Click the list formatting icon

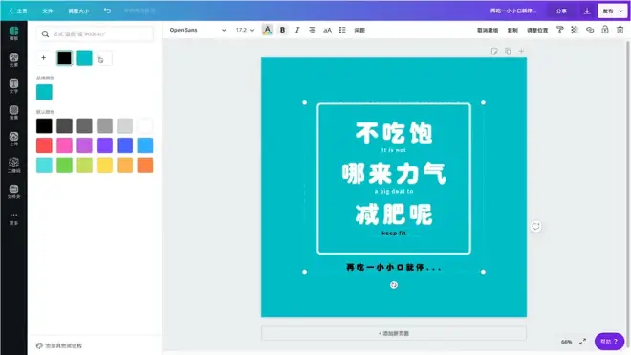(x=342, y=30)
